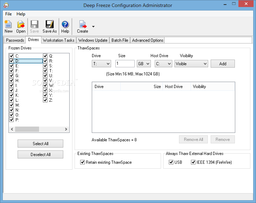Uncheck the R: drive checkbox
This screenshot has height=203, width=256.
coord(45,61)
